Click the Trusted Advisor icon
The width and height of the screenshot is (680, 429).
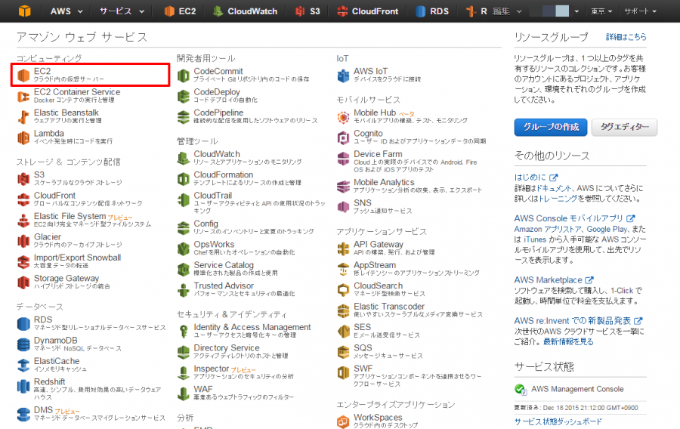tap(184, 290)
